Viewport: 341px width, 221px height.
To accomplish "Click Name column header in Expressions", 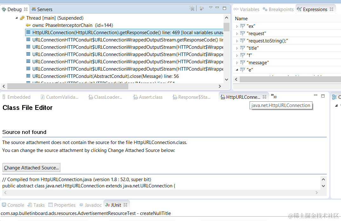I will (241, 19).
